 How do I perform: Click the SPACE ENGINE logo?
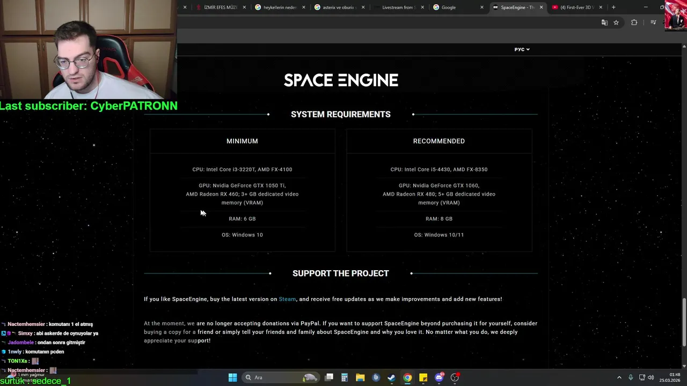(341, 80)
